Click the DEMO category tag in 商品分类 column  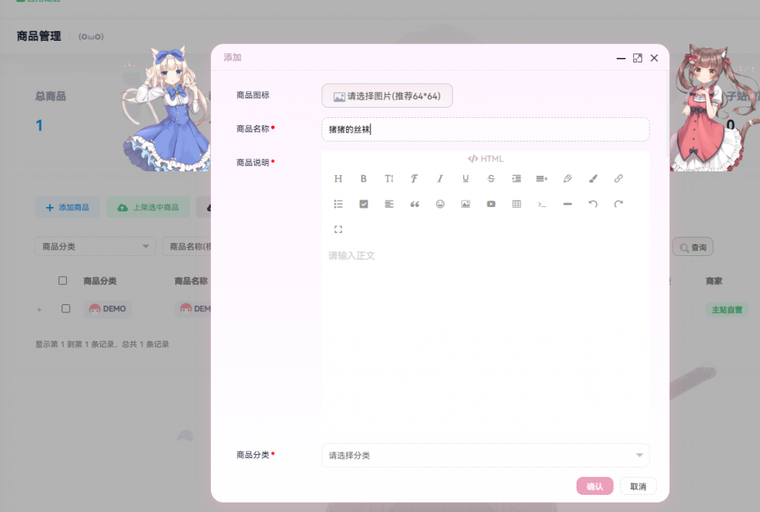tap(108, 309)
